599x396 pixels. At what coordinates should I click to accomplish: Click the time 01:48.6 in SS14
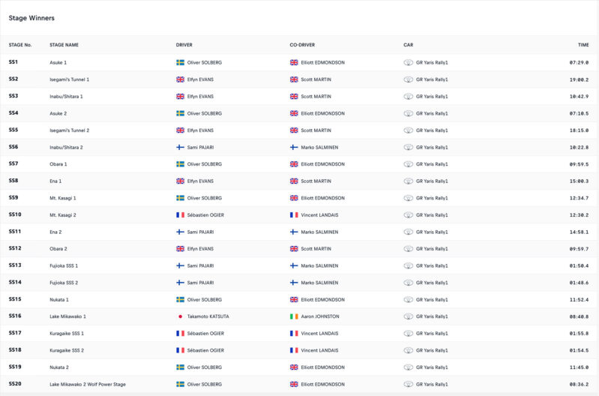point(580,283)
